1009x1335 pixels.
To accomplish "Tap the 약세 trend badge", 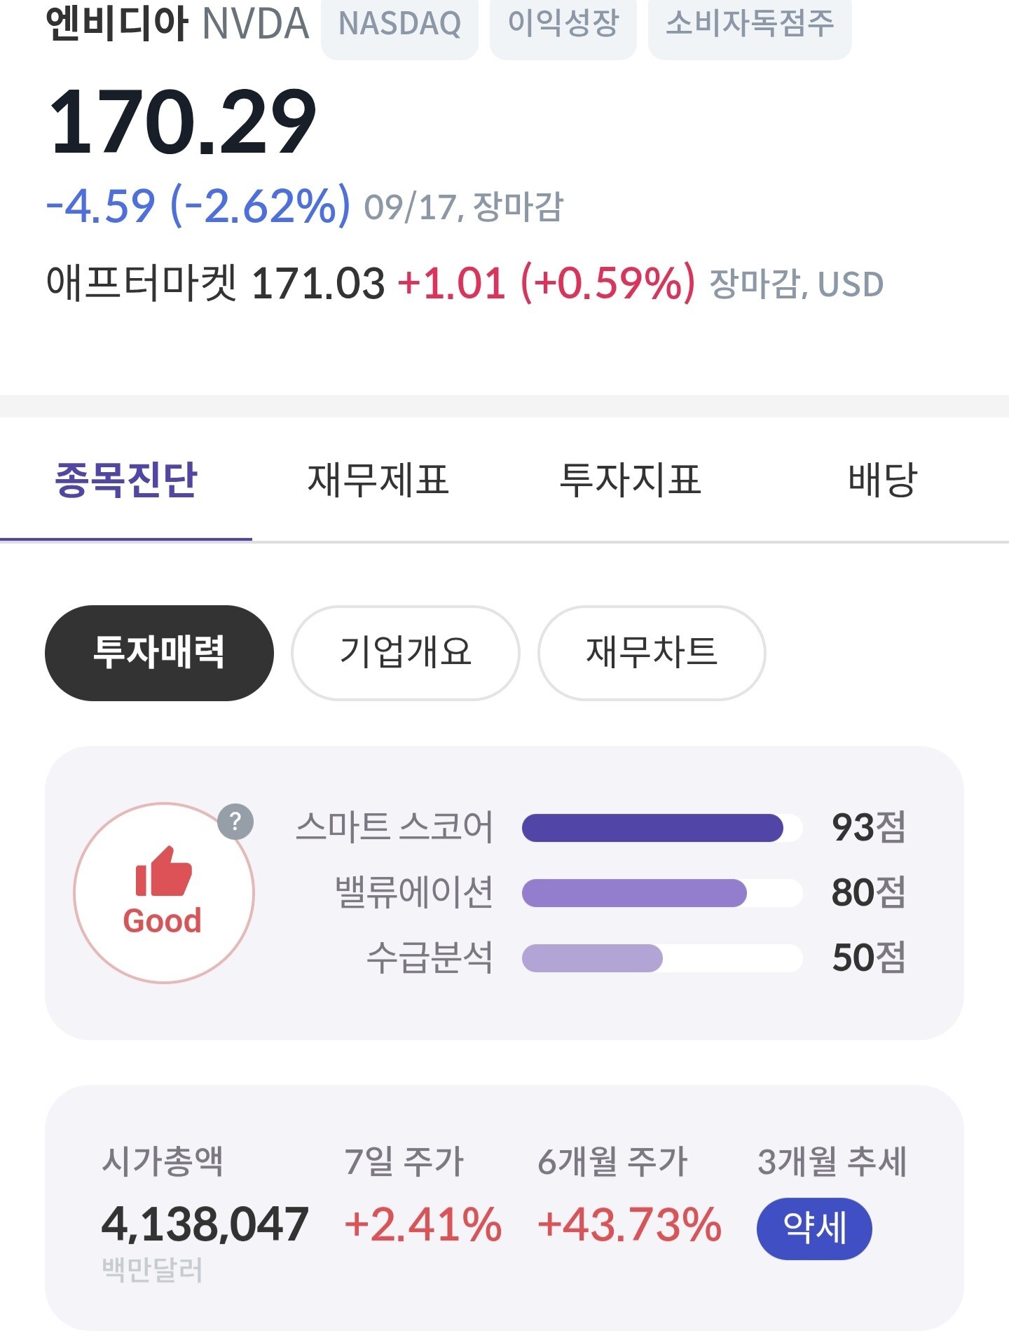I will click(814, 1229).
